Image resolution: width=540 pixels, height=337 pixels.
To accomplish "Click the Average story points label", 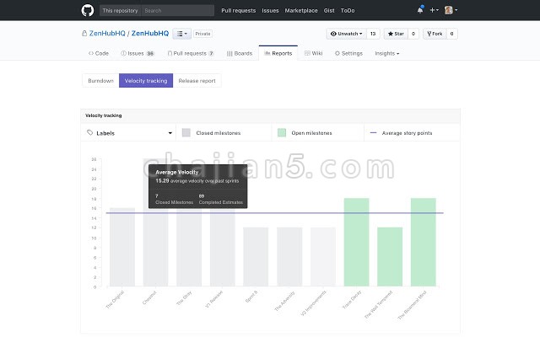I will click(407, 133).
